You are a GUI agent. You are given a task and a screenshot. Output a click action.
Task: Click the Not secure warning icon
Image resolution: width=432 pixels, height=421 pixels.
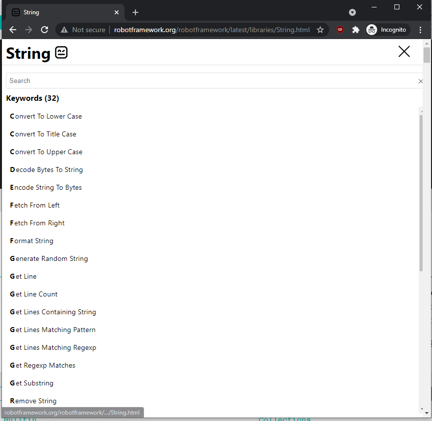[x=65, y=30]
